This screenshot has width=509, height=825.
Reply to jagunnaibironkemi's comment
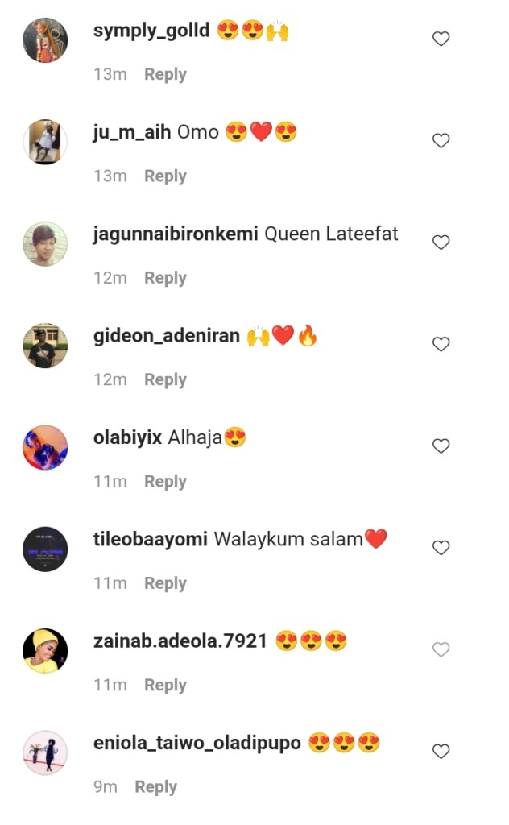165,278
